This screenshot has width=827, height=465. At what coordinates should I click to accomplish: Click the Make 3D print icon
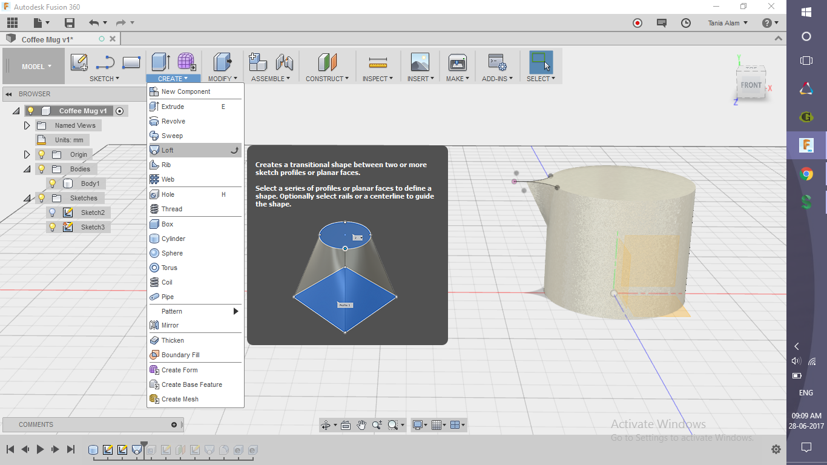[458, 62]
